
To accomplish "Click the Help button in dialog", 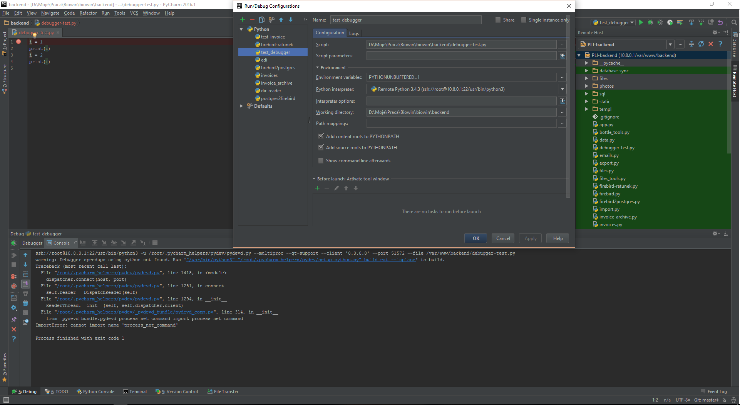I will (558, 238).
